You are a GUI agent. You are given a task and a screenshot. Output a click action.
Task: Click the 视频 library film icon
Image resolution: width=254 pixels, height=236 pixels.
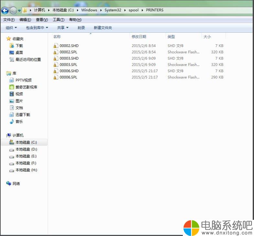[12, 94]
